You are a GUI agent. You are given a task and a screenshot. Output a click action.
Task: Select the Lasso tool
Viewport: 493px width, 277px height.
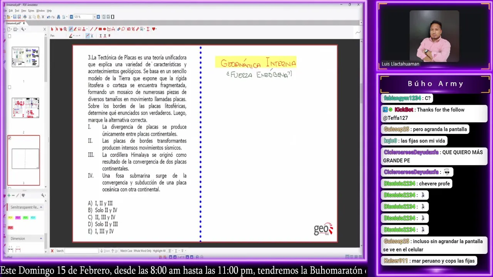(x=123, y=29)
